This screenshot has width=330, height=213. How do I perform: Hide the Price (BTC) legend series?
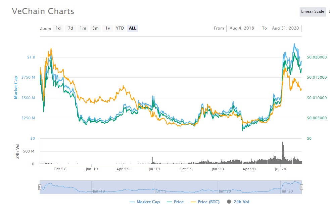[x=206, y=202]
